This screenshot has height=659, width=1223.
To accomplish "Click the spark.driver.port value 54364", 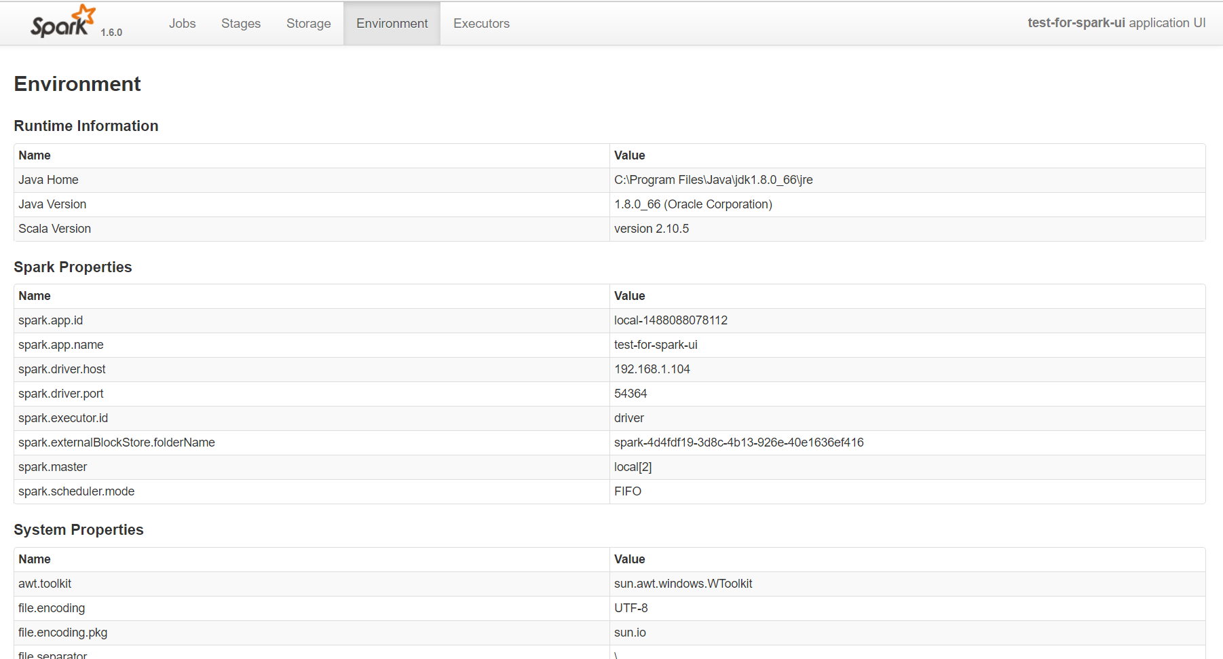I will [631, 394].
